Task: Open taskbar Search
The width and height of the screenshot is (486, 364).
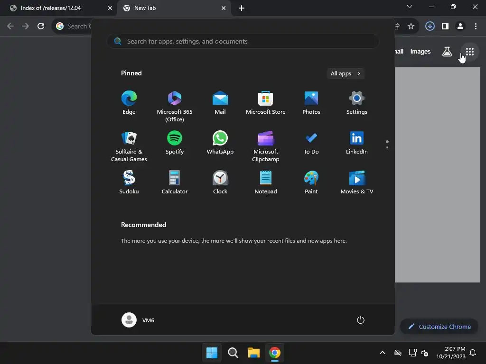Action: click(233, 353)
